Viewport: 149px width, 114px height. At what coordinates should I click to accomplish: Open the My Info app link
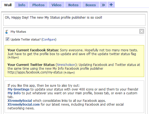(x=14, y=93)
